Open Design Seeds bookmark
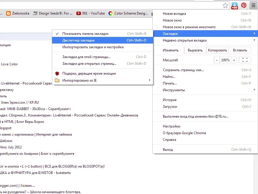 click(x=53, y=13)
